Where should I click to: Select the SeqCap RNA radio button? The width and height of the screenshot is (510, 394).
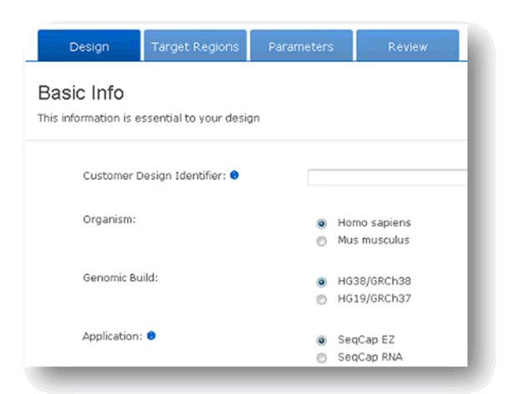[x=321, y=357]
